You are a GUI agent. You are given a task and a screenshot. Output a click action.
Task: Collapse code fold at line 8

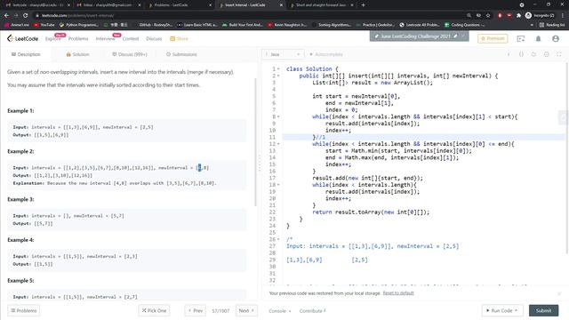(x=278, y=116)
